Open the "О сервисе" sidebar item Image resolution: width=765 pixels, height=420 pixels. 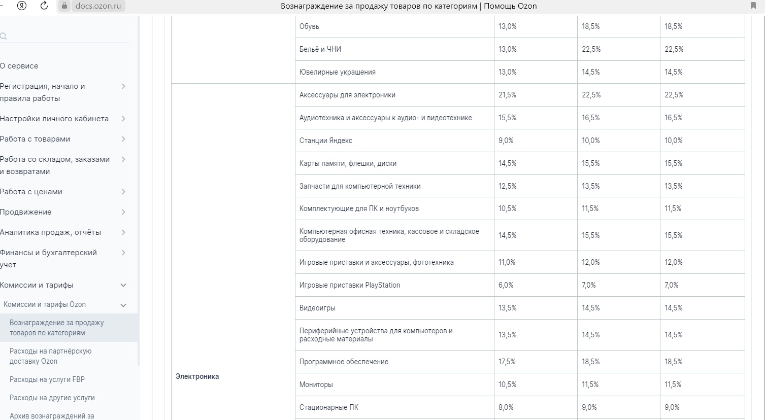click(19, 66)
